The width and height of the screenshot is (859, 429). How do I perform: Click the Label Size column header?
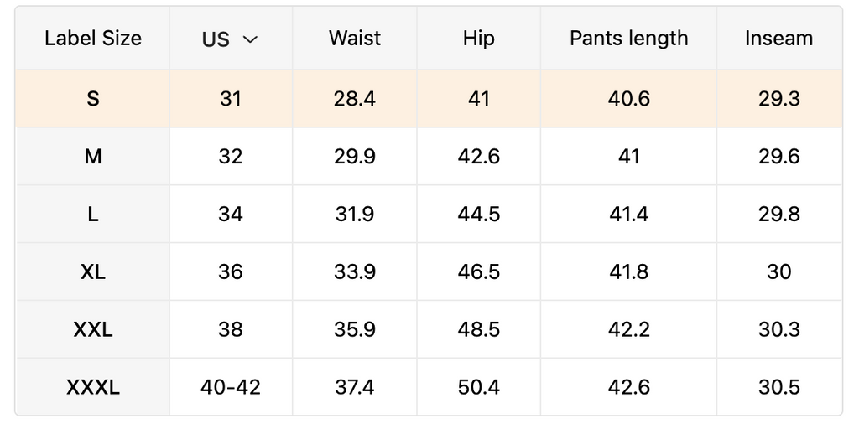click(x=93, y=39)
